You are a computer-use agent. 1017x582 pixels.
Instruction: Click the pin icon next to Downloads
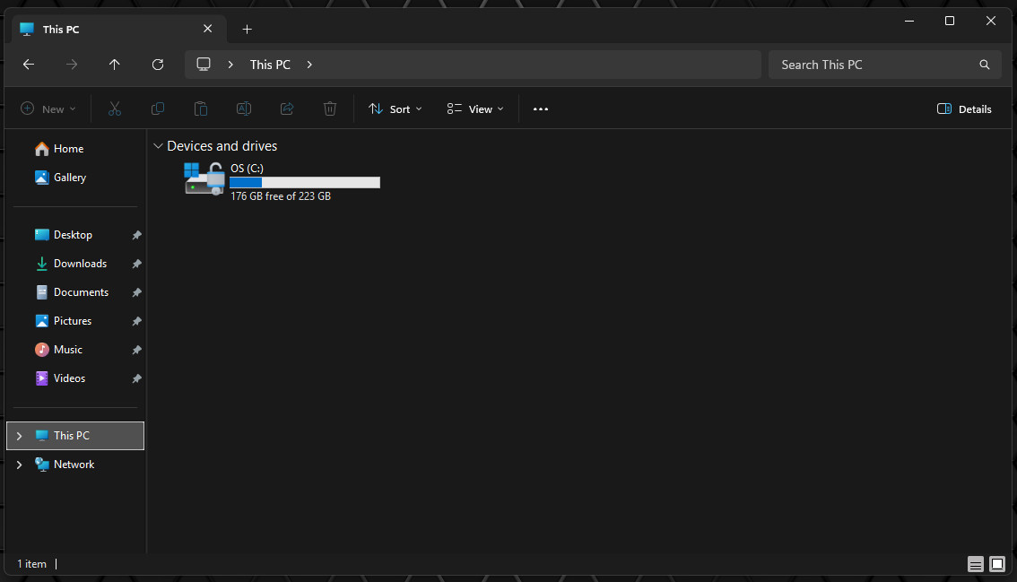click(137, 264)
